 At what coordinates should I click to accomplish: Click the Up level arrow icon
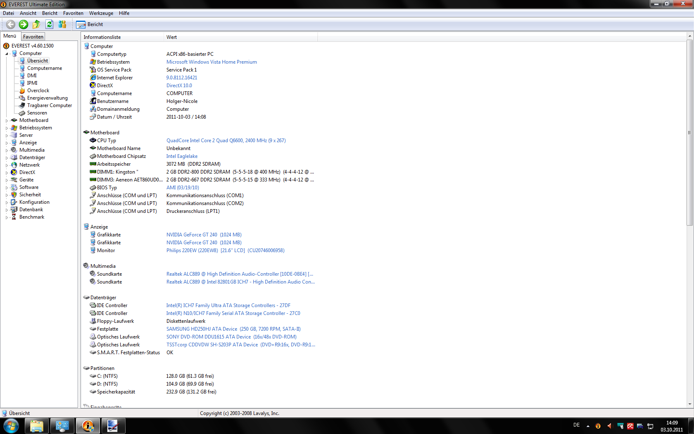click(36, 24)
